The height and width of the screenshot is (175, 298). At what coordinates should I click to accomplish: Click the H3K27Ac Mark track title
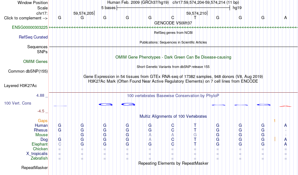pos(173,81)
